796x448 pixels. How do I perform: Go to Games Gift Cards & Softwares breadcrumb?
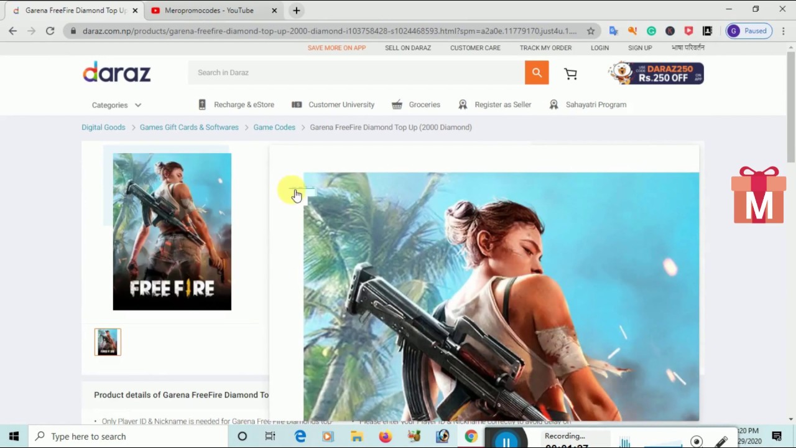(x=189, y=127)
